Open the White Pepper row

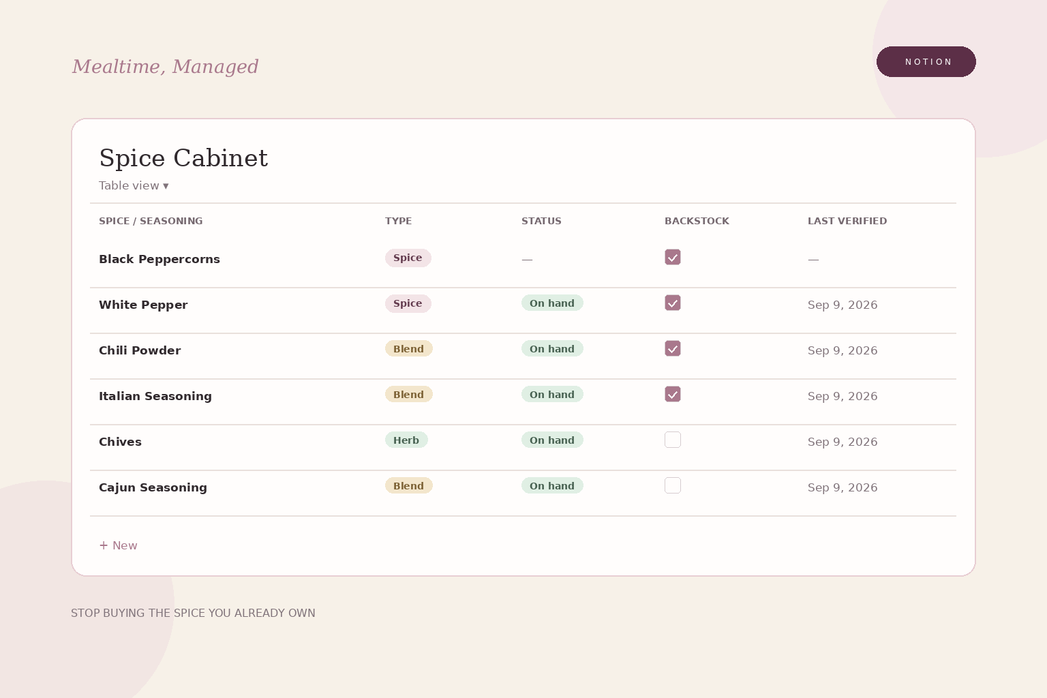523,311
